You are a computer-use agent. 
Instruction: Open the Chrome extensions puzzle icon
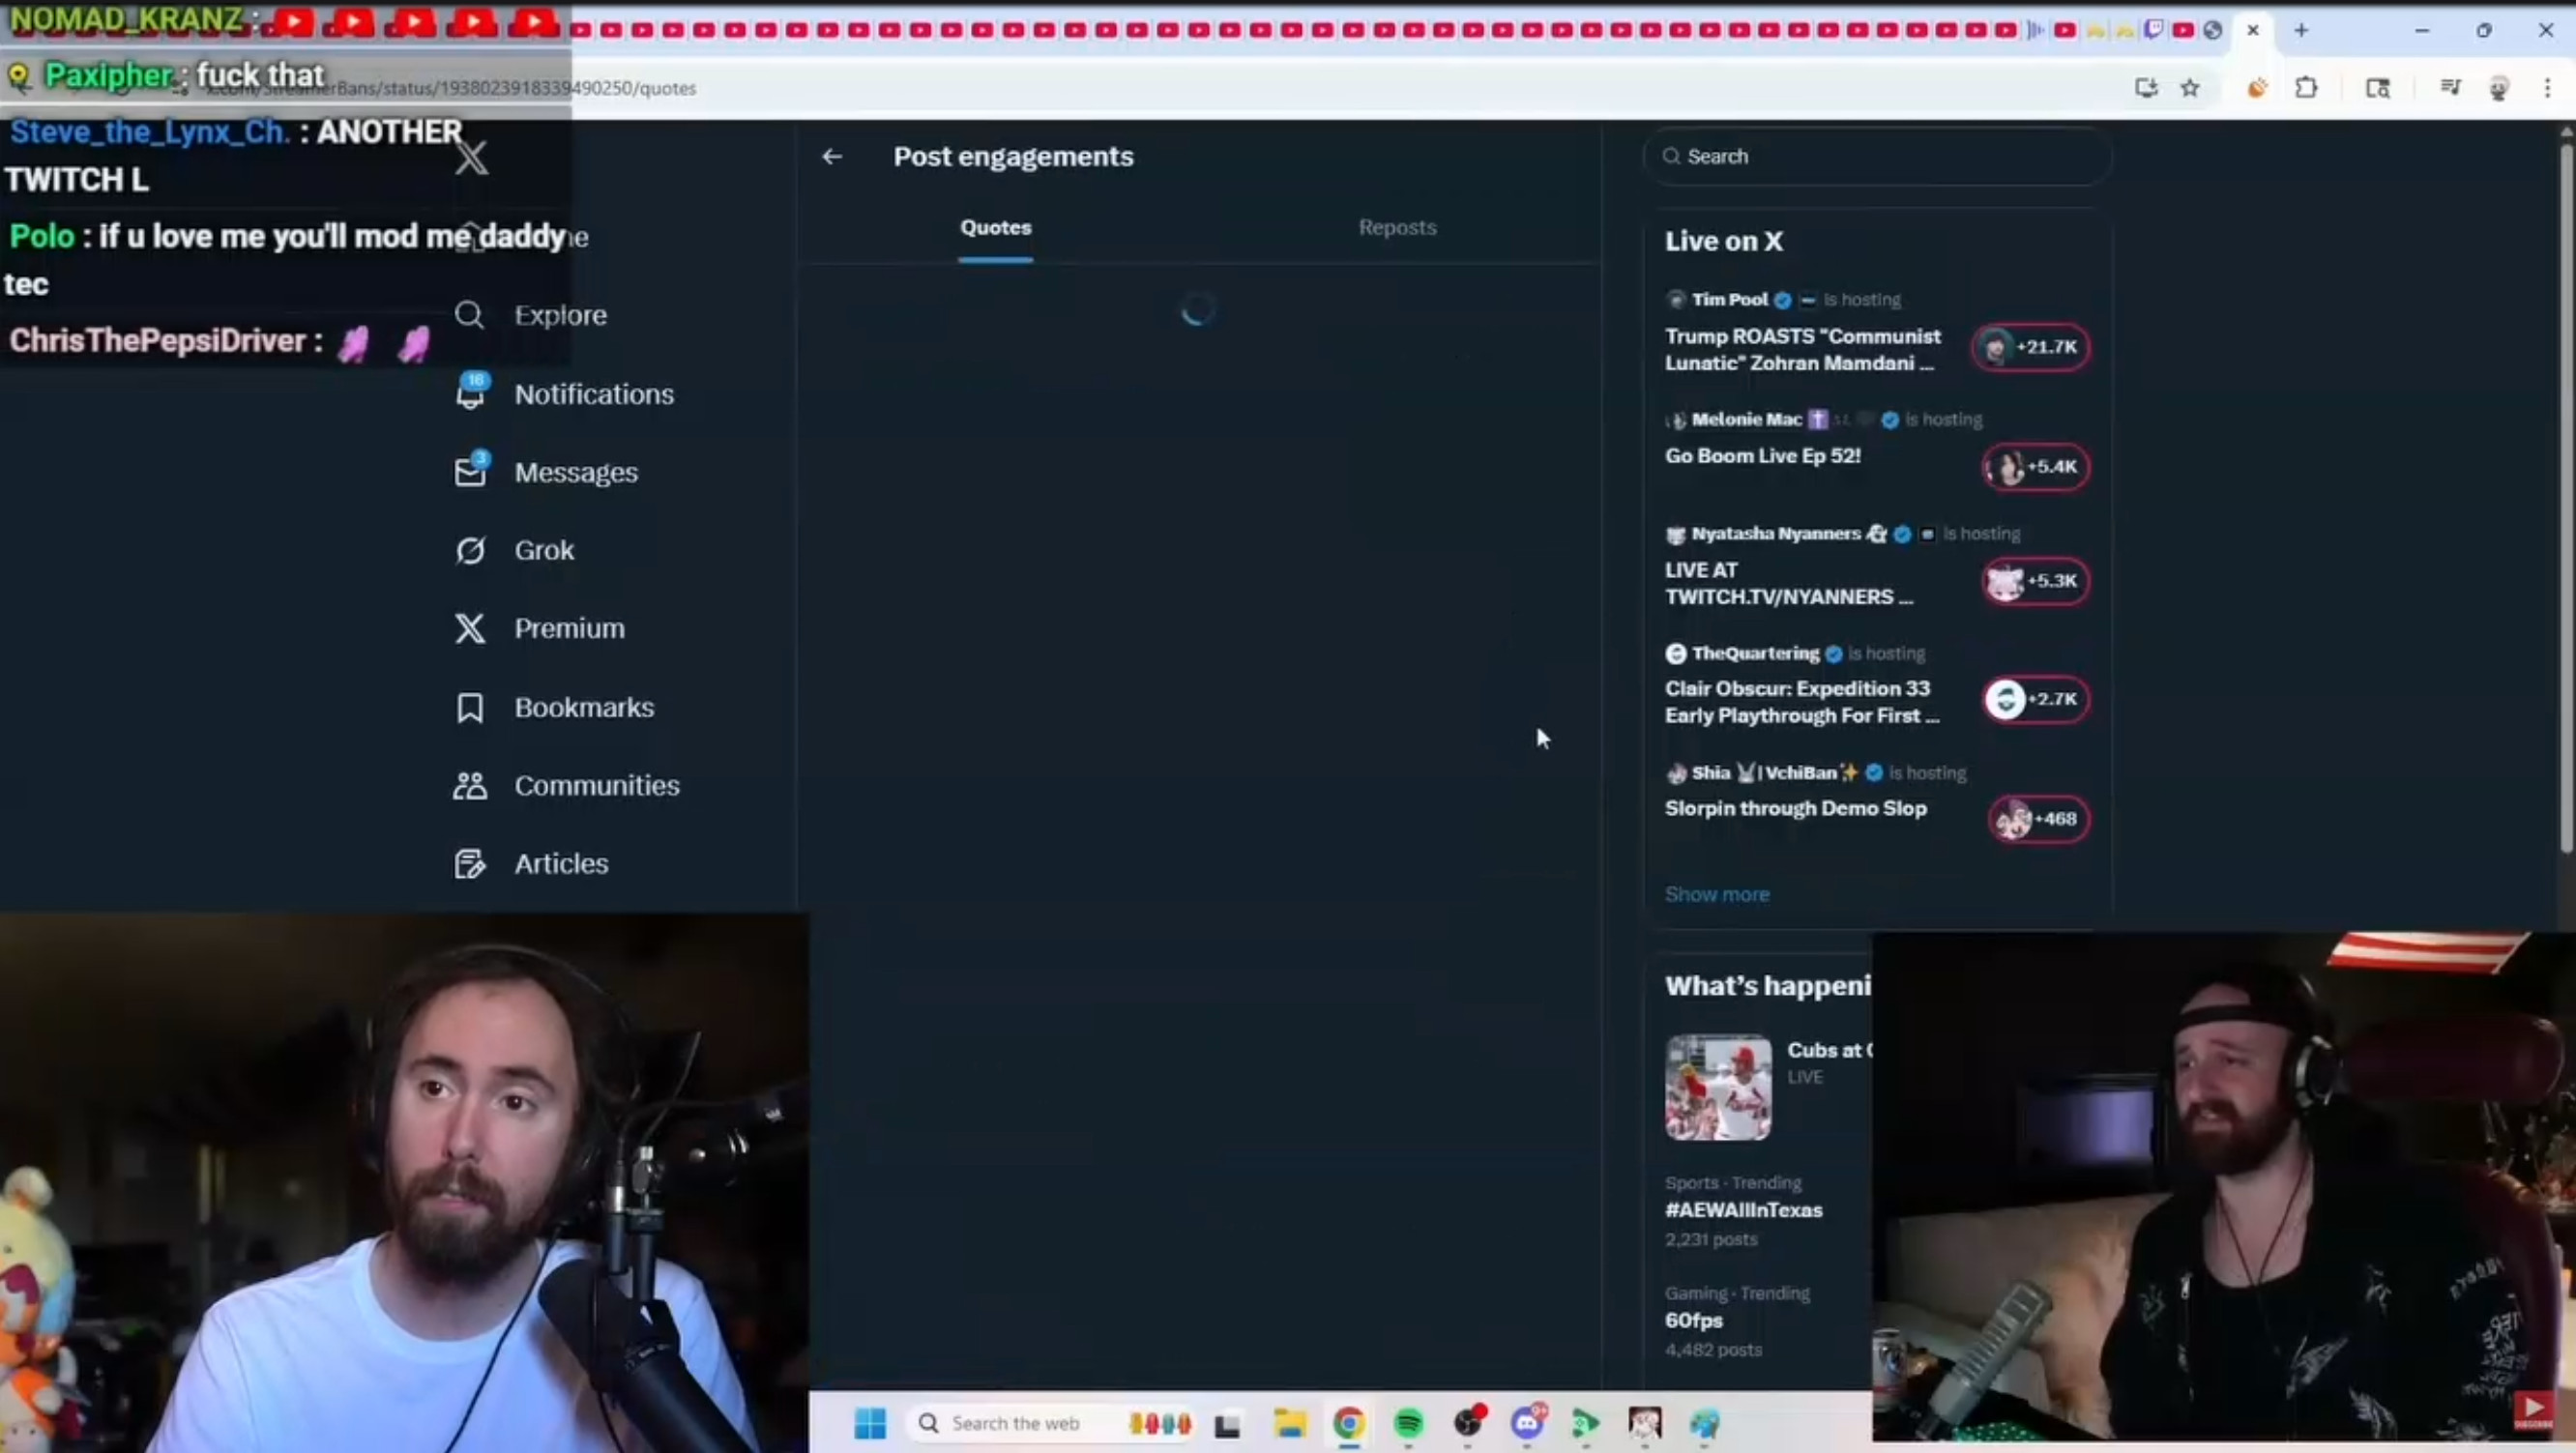tap(2306, 88)
